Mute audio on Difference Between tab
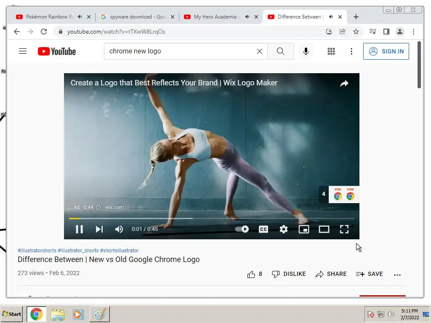 331,17
